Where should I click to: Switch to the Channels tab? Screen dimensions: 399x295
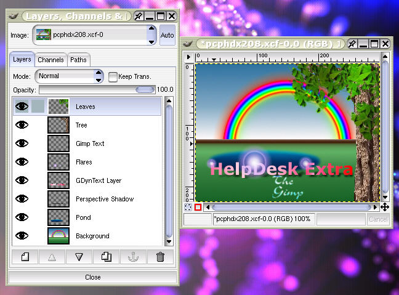click(x=50, y=60)
